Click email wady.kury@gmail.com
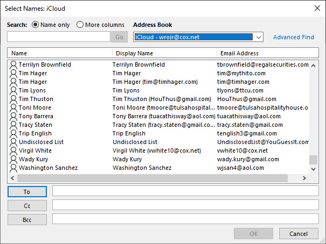This screenshot has width=326, height=244. (248, 159)
